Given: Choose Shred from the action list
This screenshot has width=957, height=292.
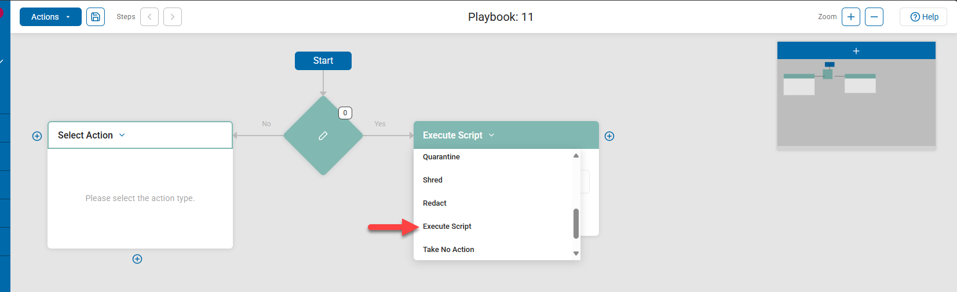Looking at the screenshot, I should [433, 180].
